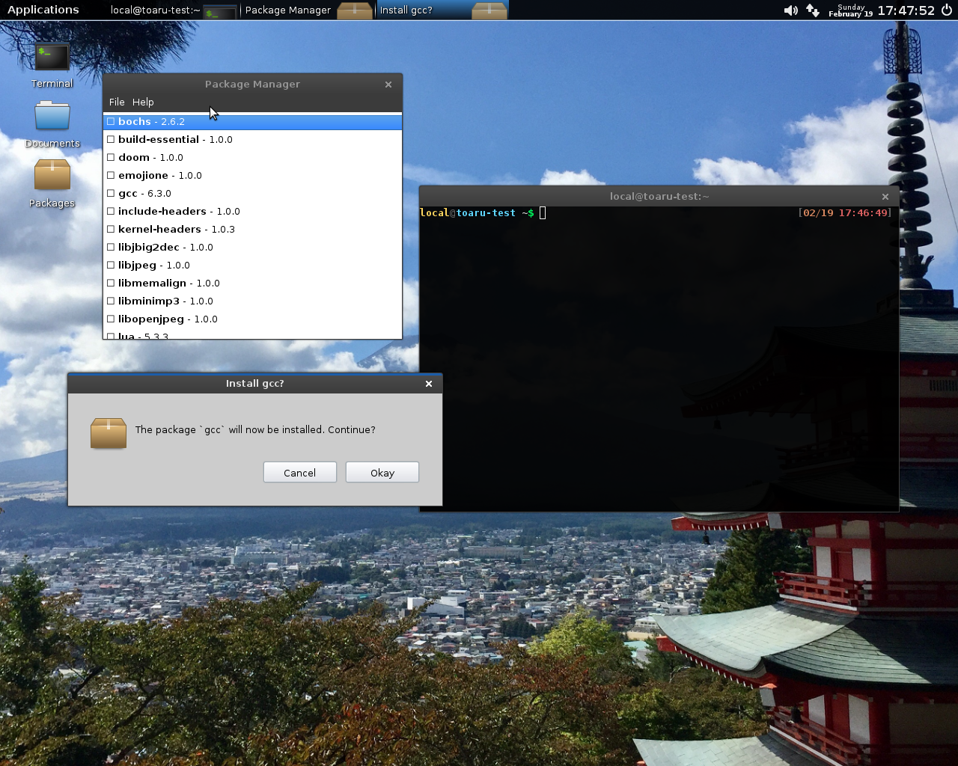Select the bochs - 2.6.2 row
Viewport: 958px width, 766px height.
tap(253, 121)
